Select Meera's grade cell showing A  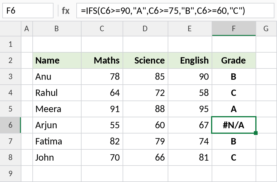(x=234, y=109)
